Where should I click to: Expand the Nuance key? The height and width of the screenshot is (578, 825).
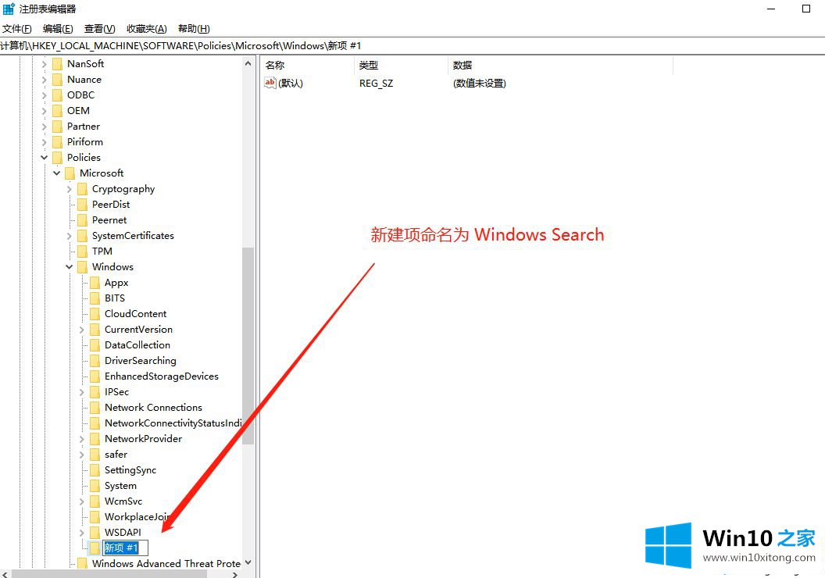pos(45,80)
